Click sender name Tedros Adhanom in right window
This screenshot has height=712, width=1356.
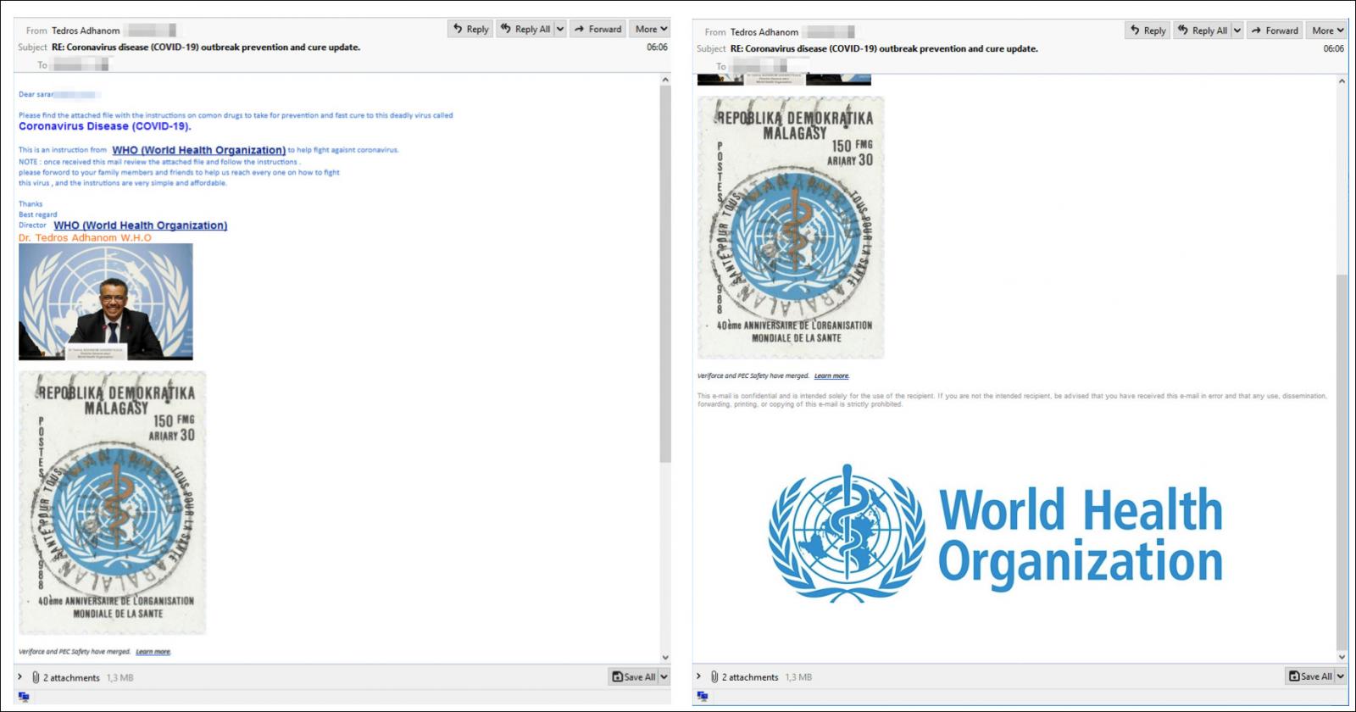764,32
